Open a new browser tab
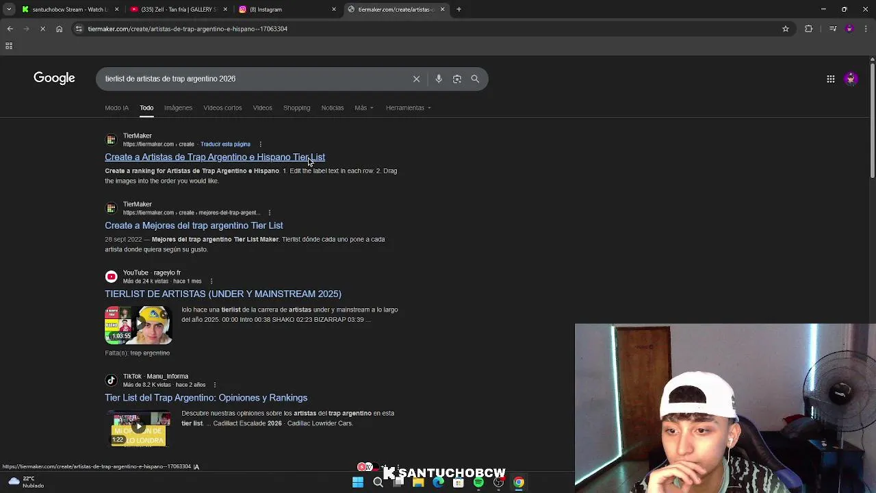The image size is (876, 493). (459, 10)
